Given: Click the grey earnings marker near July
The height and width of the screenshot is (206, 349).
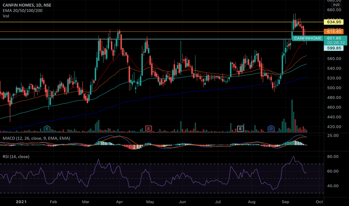Looking at the screenshot, I should pos(240,129).
